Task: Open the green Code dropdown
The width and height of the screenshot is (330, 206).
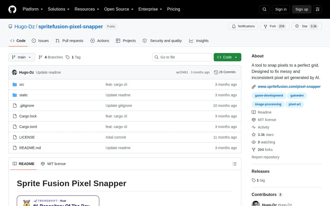Action: point(227,57)
